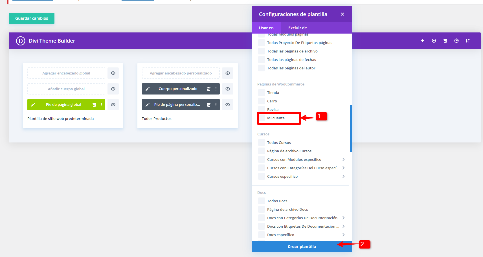Expand Cursos con Módulos específico chevron

coord(343,159)
